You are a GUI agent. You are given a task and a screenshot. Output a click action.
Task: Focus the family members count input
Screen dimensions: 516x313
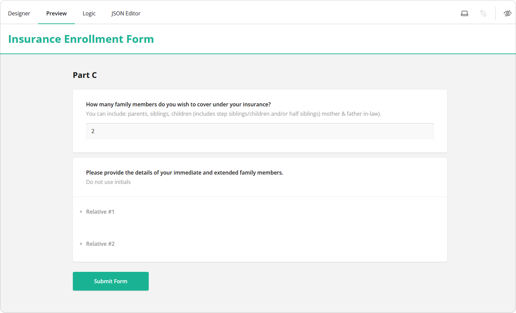[x=260, y=131]
